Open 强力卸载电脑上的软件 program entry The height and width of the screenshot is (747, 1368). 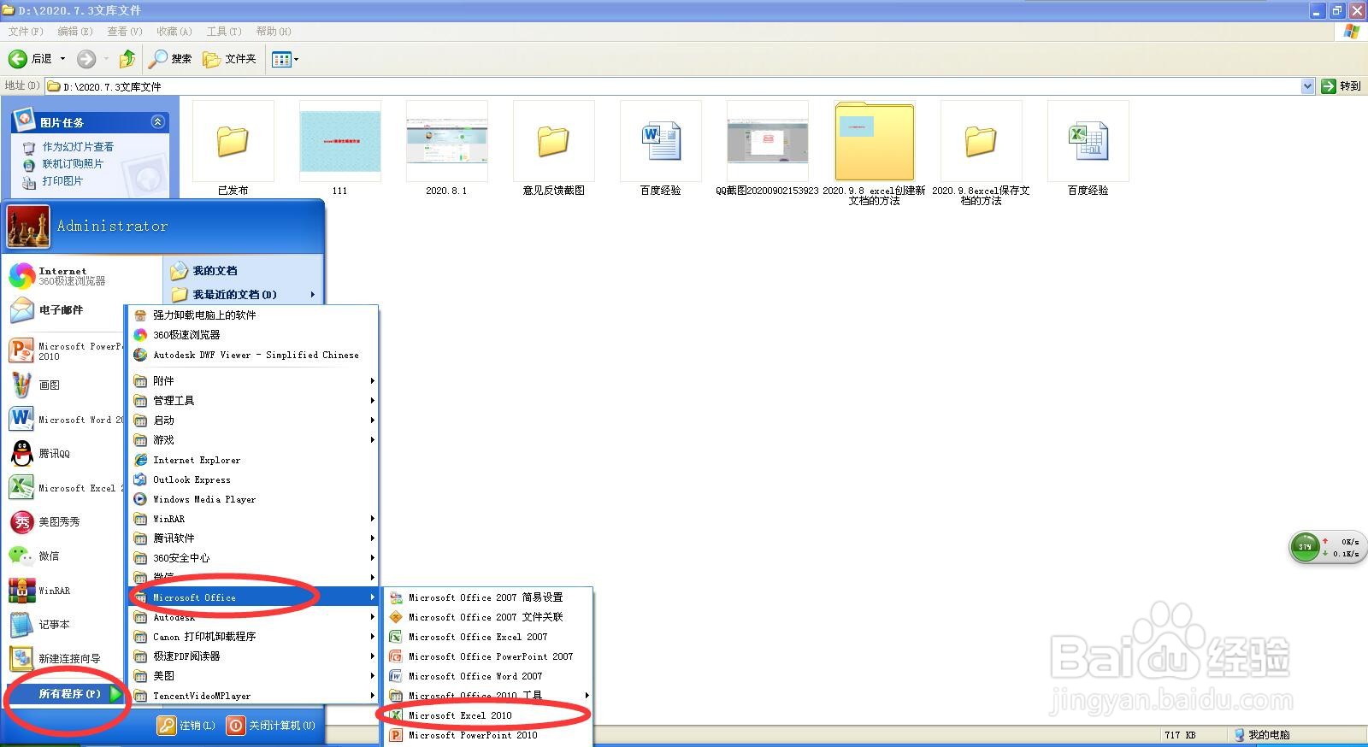[x=253, y=315]
